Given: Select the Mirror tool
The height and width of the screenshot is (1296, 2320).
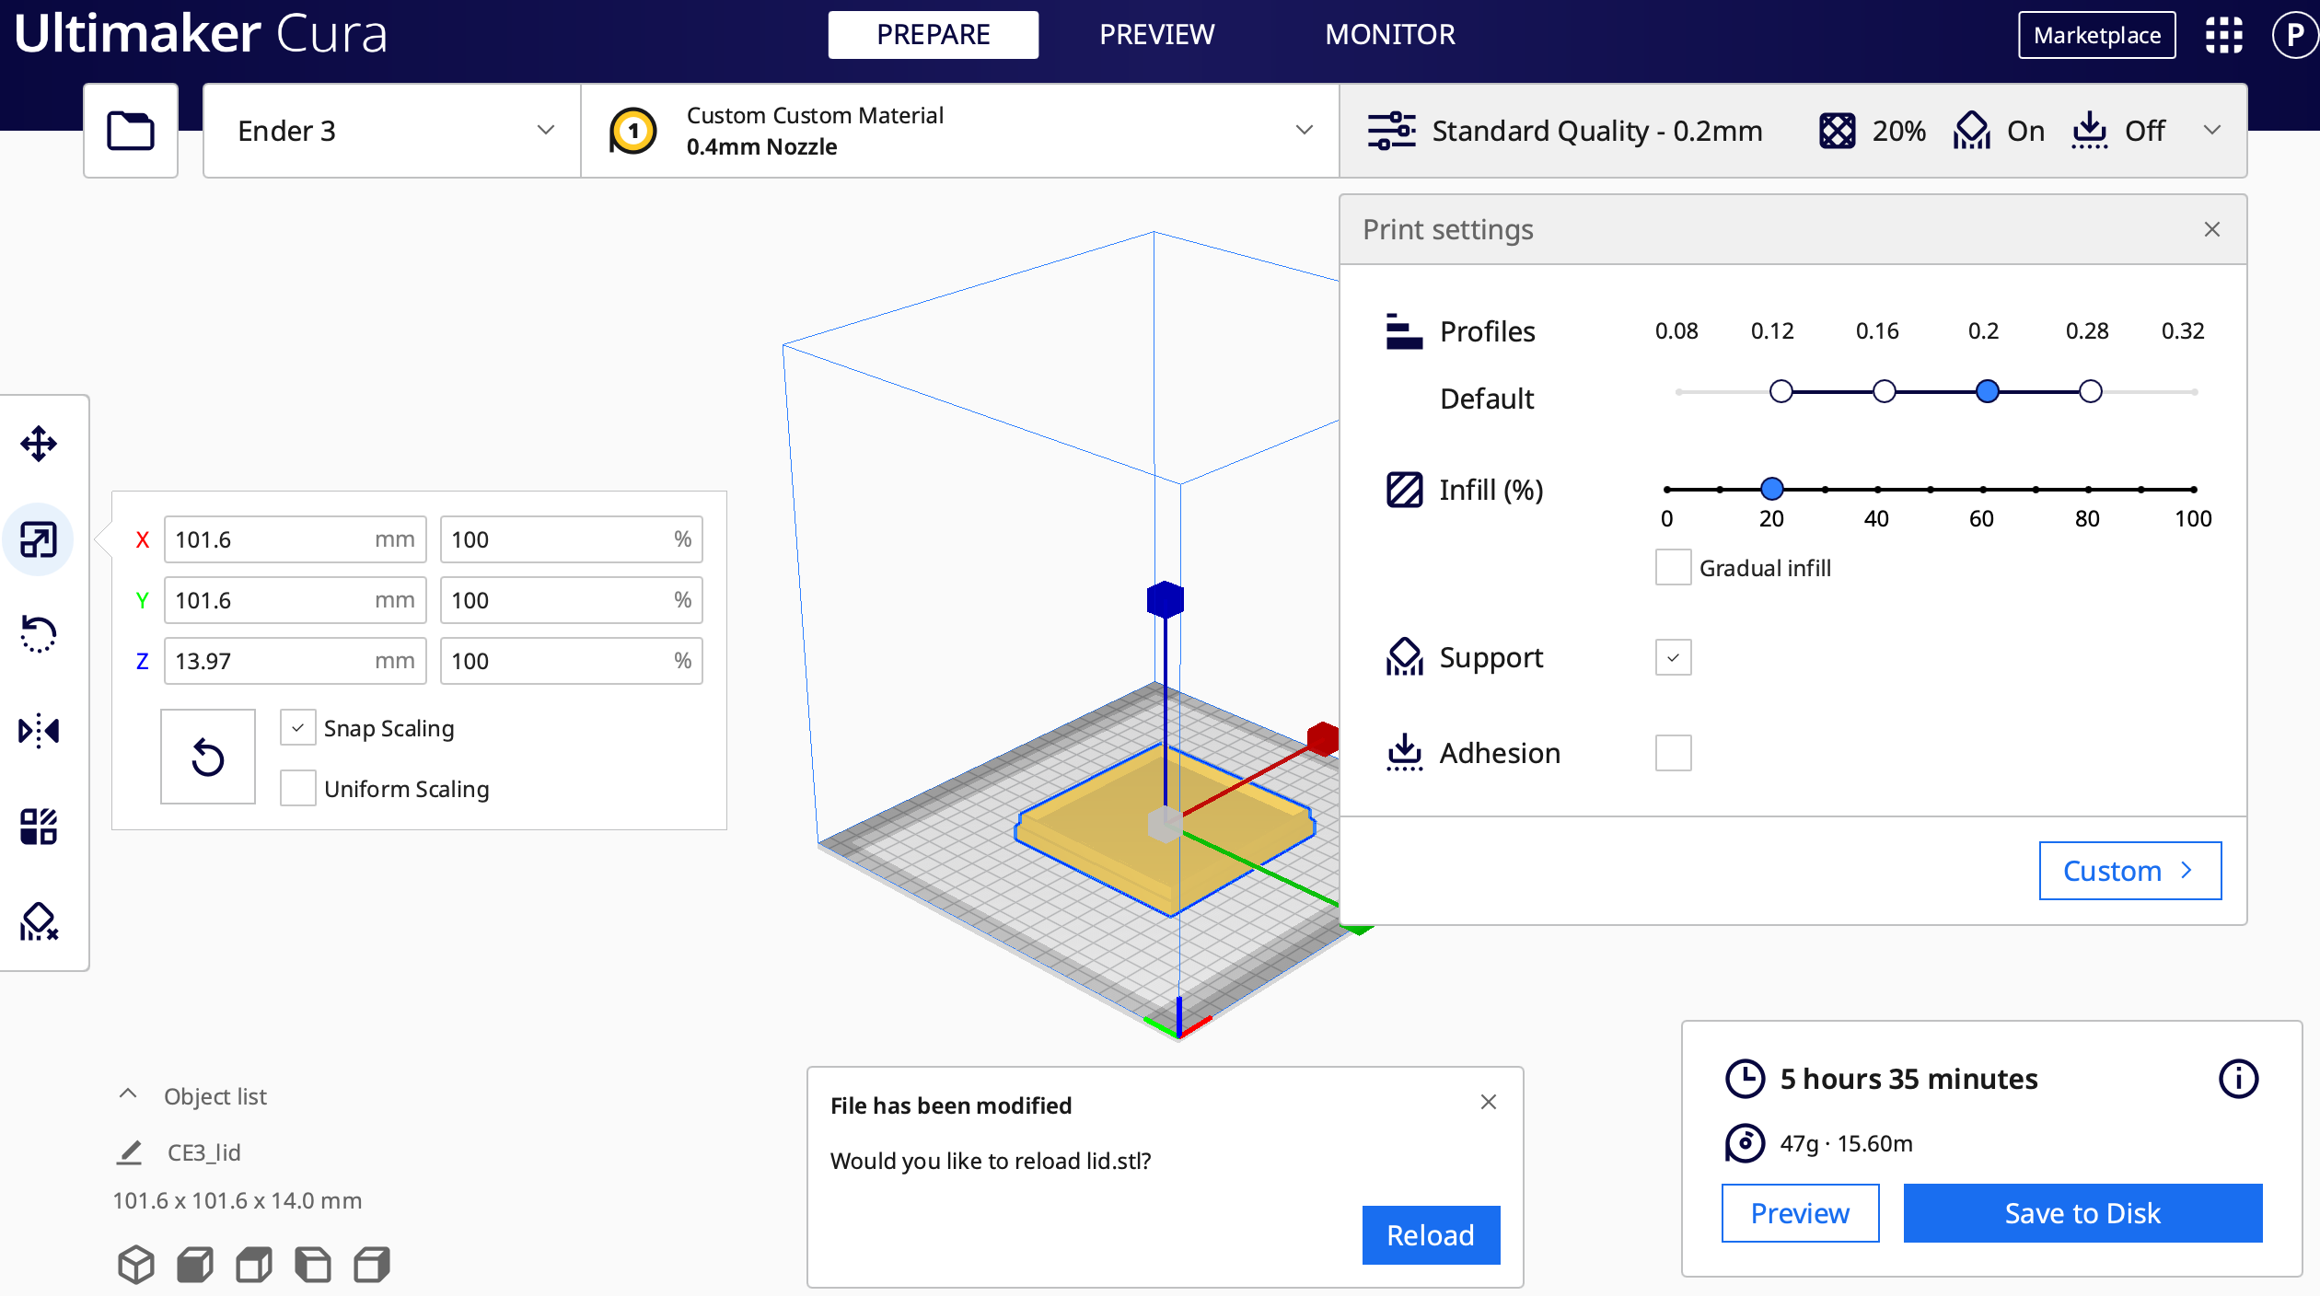Looking at the screenshot, I should [x=39, y=731].
